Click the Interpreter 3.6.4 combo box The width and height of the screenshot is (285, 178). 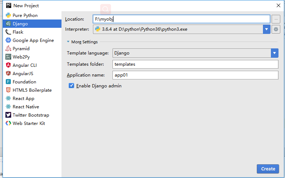pyautogui.click(x=182, y=29)
